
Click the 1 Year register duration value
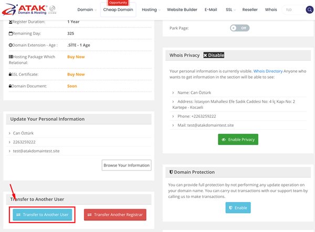(x=73, y=22)
